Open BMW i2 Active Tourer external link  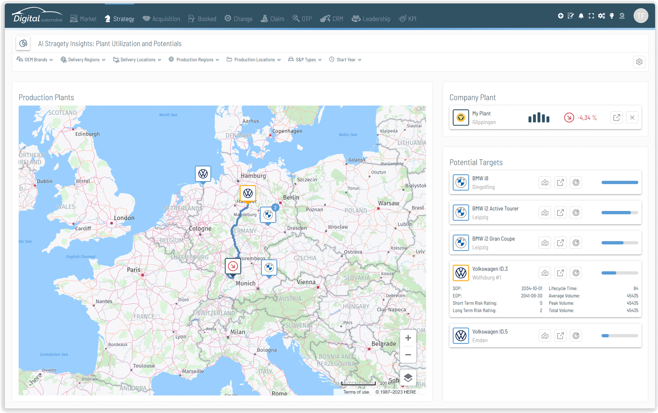pyautogui.click(x=560, y=213)
